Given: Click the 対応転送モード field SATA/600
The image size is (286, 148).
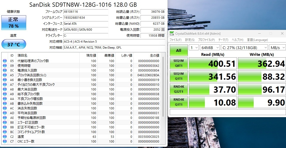Looking at the screenshot, I should click(x=86, y=30).
